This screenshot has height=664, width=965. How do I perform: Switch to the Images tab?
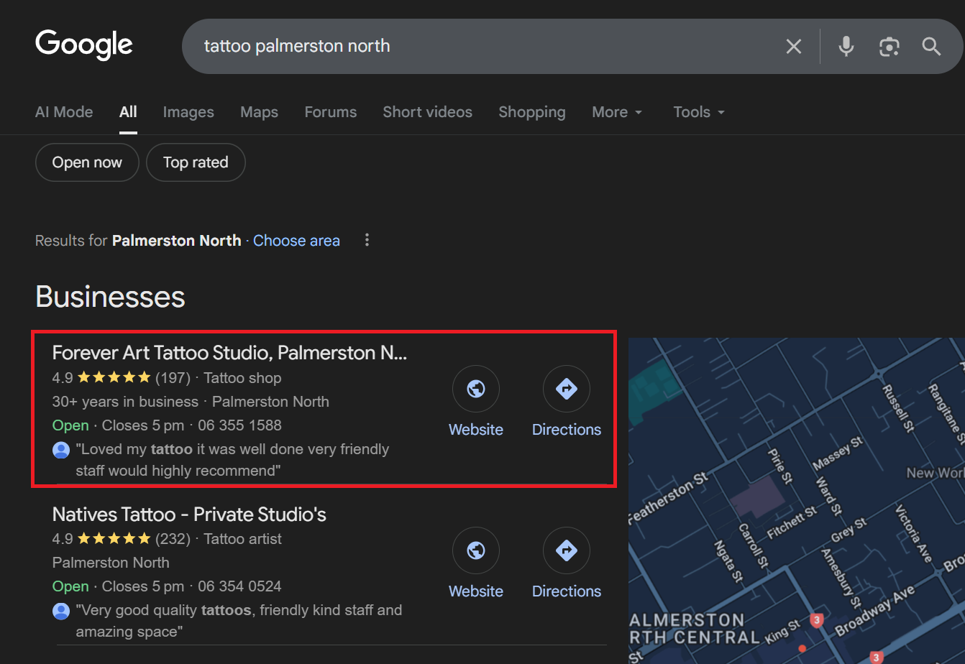pos(188,112)
